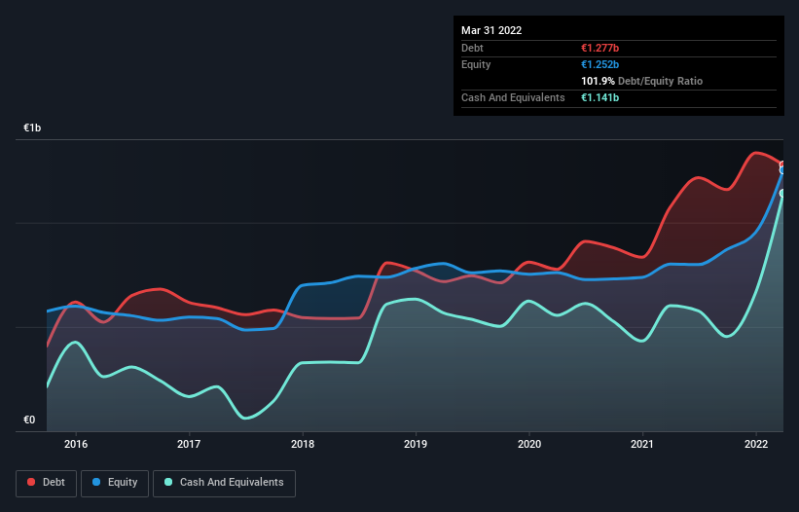Click the 2019 x-axis label
The image size is (799, 512).
point(416,444)
